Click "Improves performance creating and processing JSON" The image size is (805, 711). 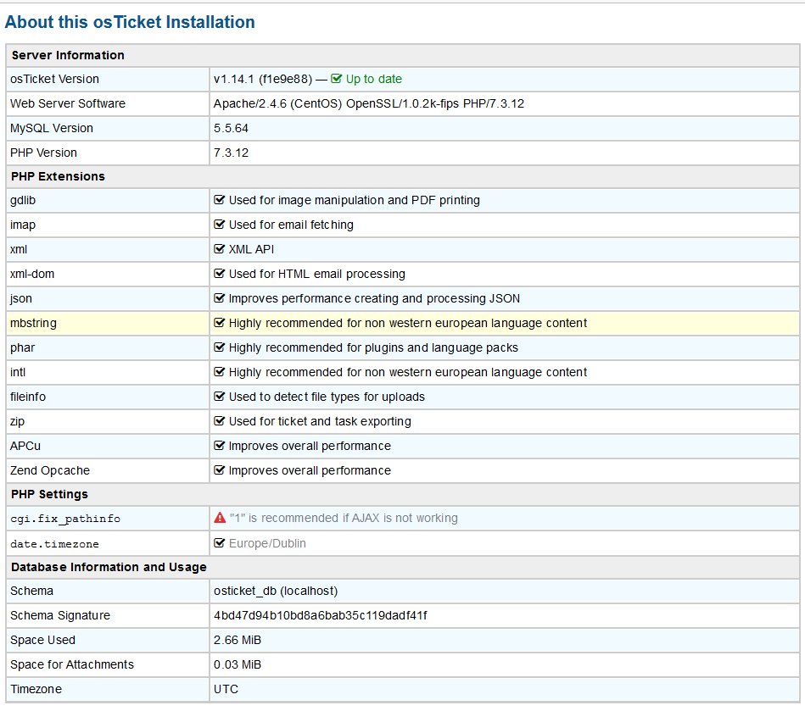(374, 298)
